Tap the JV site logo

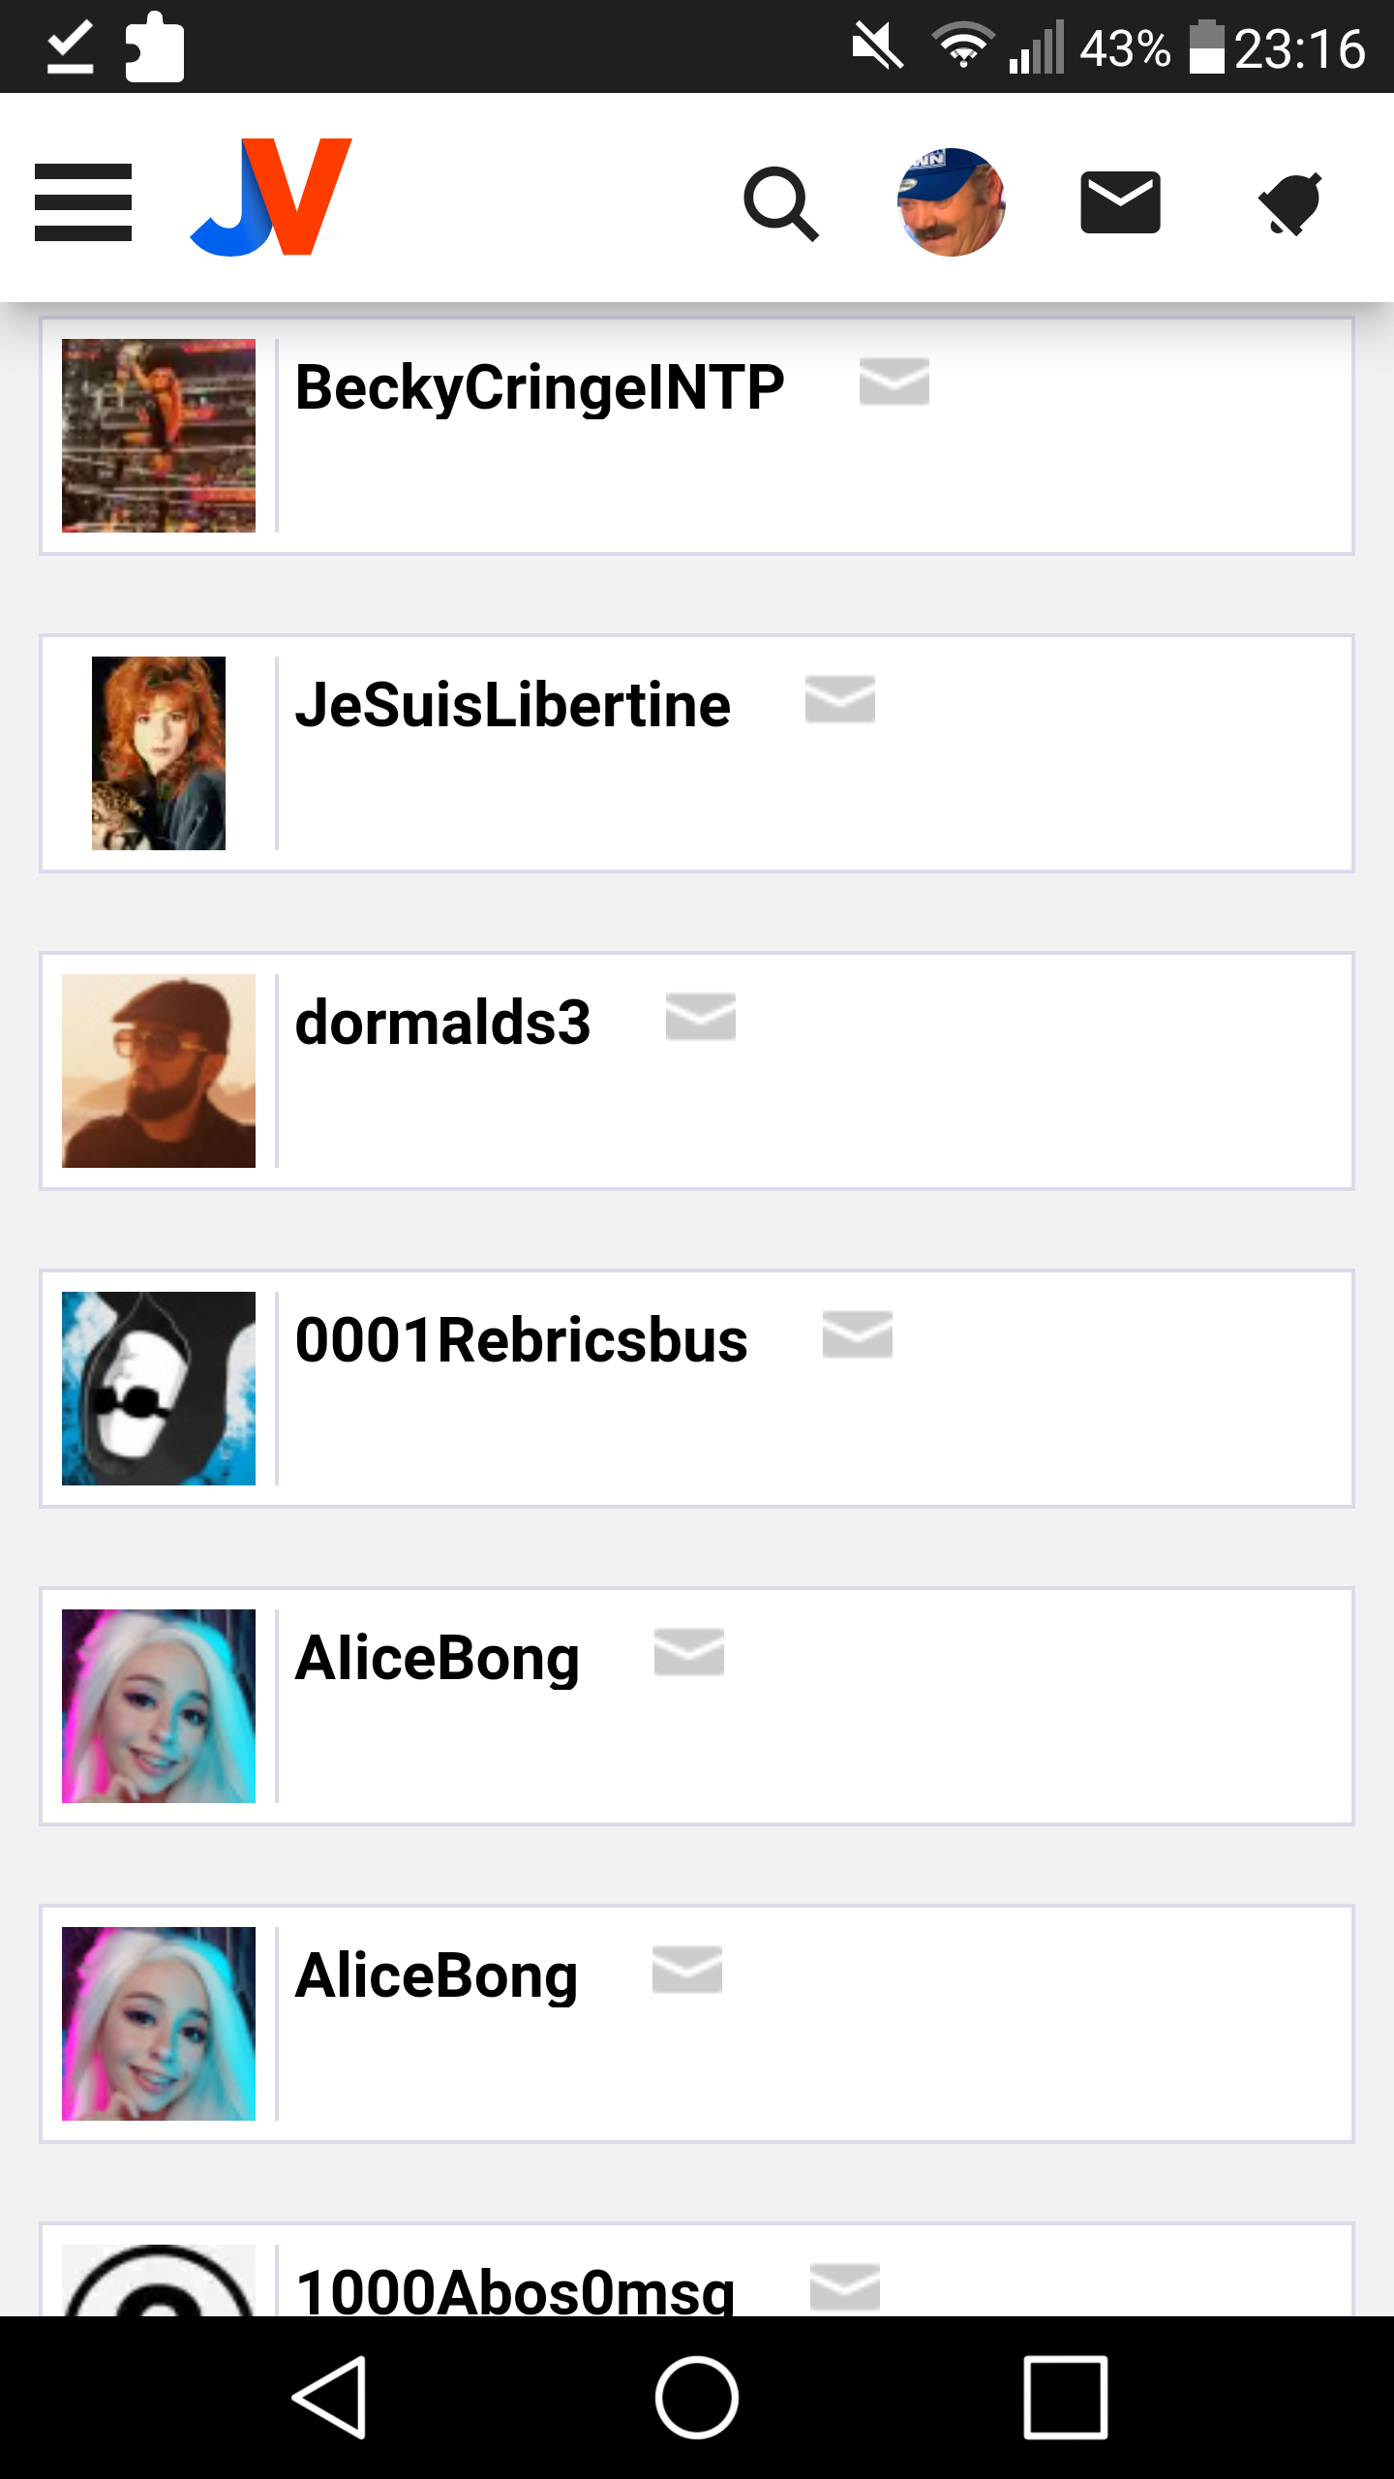[271, 198]
